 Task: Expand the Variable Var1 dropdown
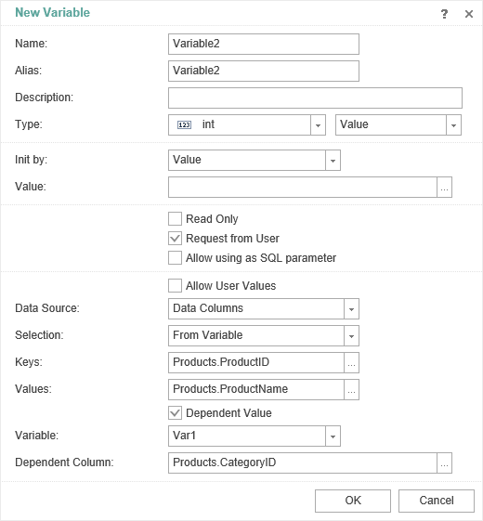point(333,436)
